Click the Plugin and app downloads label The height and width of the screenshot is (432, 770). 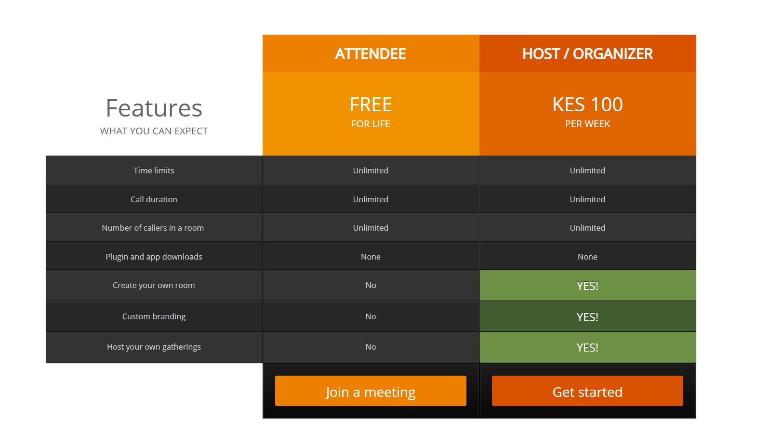click(154, 257)
